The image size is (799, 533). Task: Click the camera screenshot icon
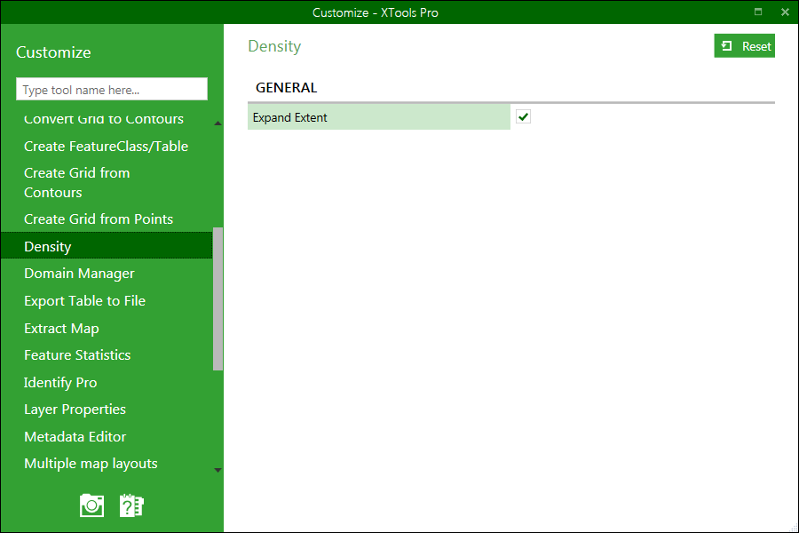click(x=91, y=505)
